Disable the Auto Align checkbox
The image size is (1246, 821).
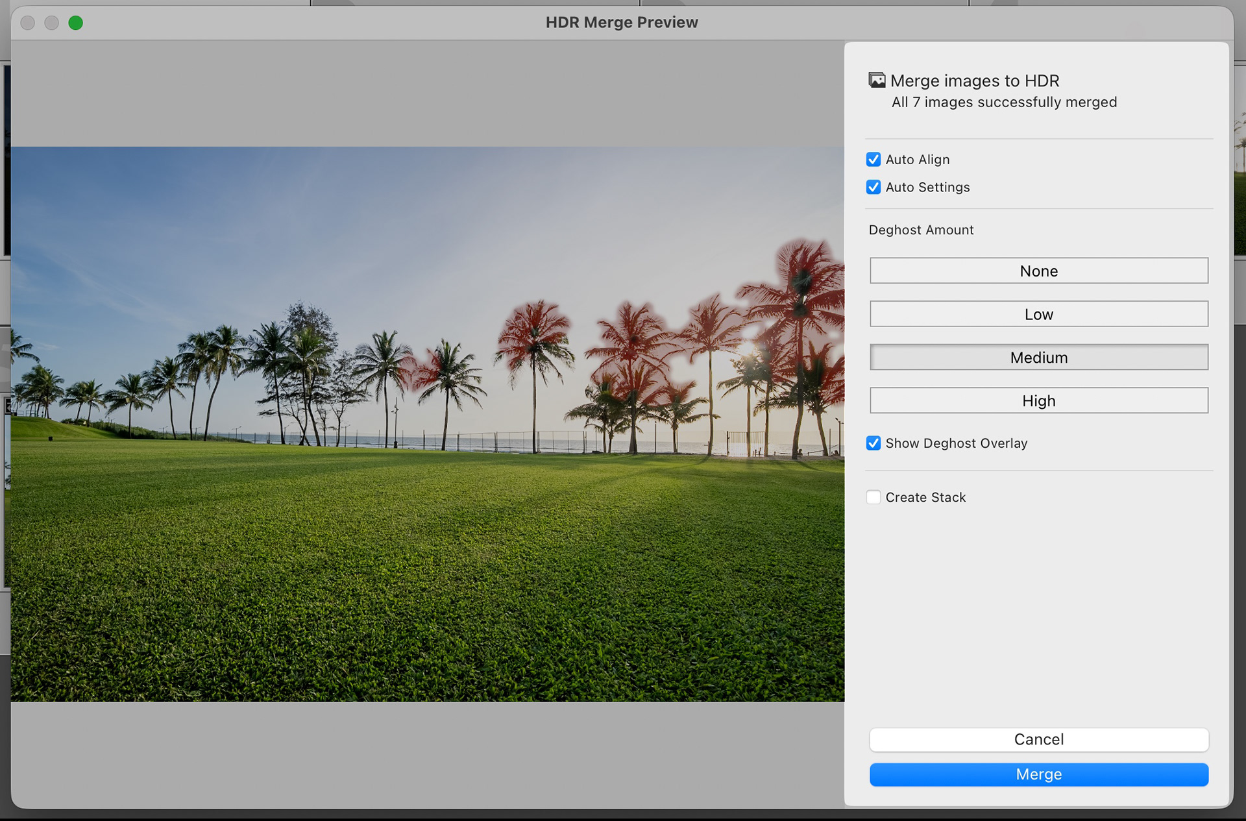pos(873,160)
